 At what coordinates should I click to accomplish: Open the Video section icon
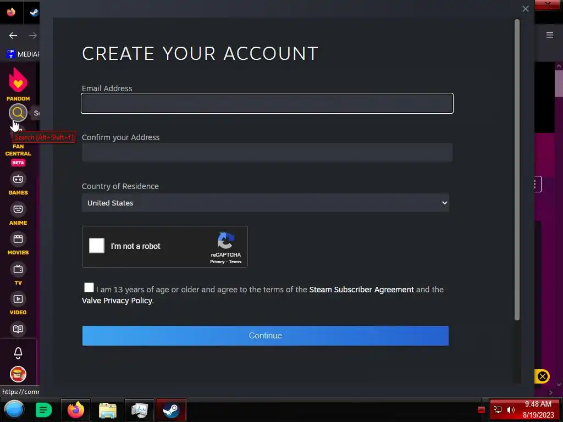(18, 299)
